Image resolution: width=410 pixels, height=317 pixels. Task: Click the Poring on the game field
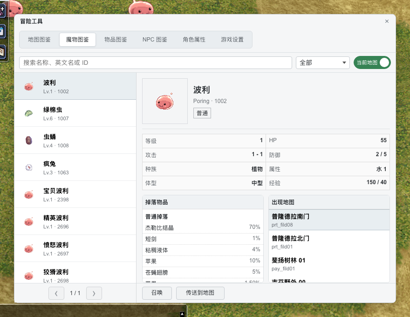click(x=141, y=8)
